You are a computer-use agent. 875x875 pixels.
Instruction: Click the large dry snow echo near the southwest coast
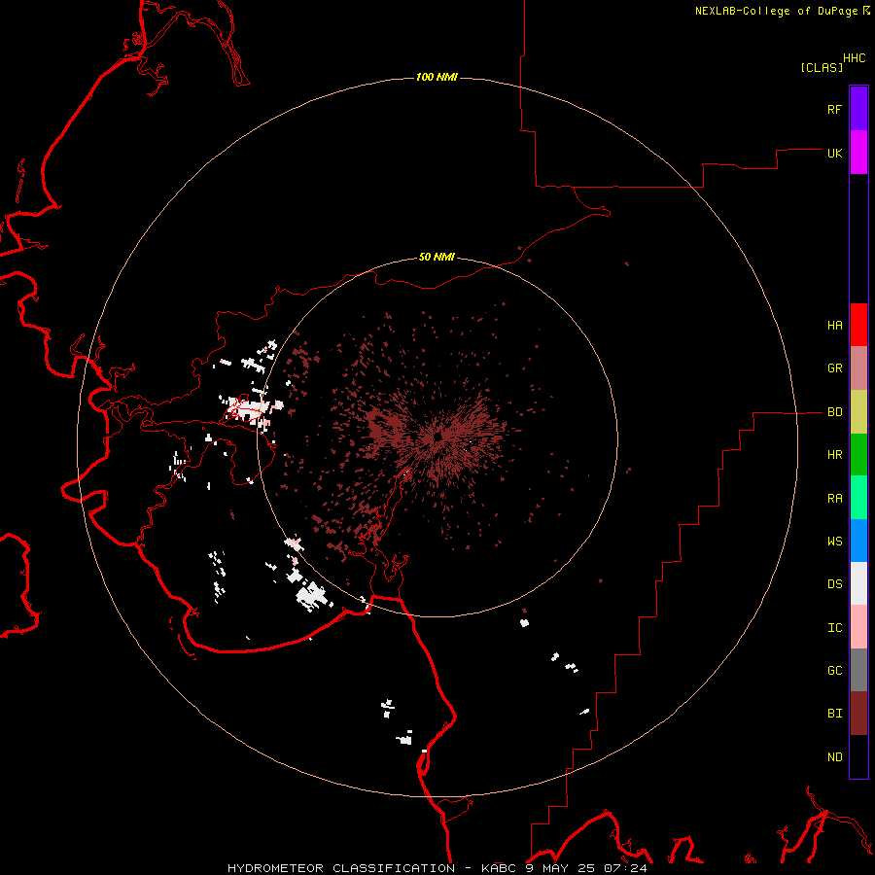(312, 596)
